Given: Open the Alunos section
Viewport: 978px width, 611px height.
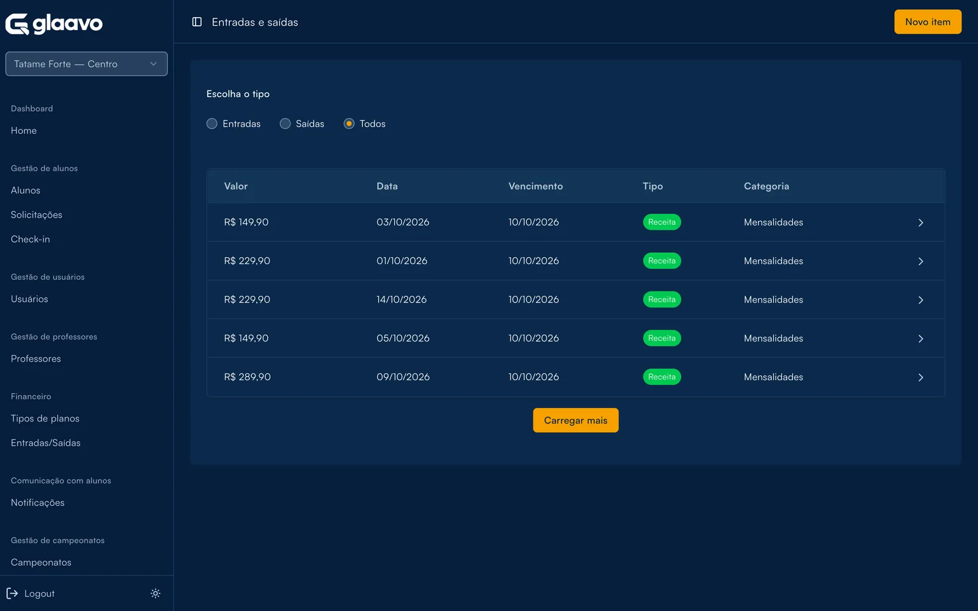Looking at the screenshot, I should [26, 191].
